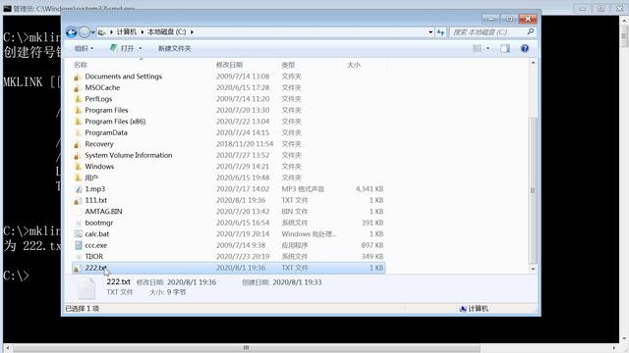Select the 111.txt file icon
The height and width of the screenshot is (353, 629).
click(78, 200)
